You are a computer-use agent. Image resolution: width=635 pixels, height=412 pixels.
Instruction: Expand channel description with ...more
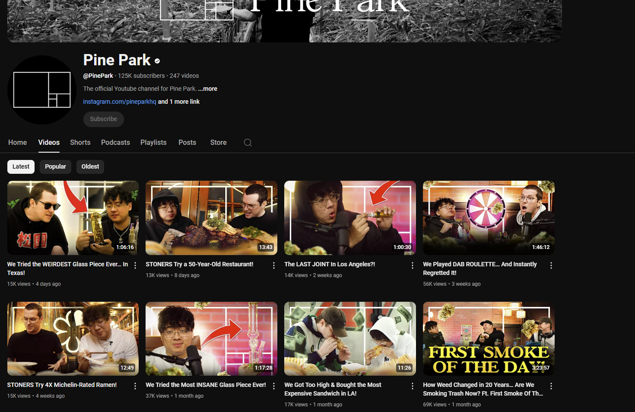[x=208, y=89]
